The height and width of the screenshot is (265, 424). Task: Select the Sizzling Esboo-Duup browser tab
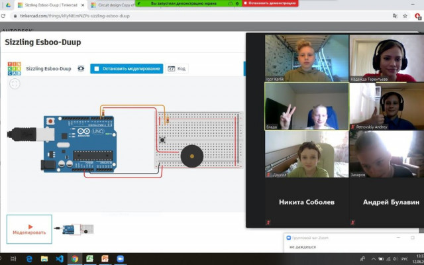coord(51,5)
